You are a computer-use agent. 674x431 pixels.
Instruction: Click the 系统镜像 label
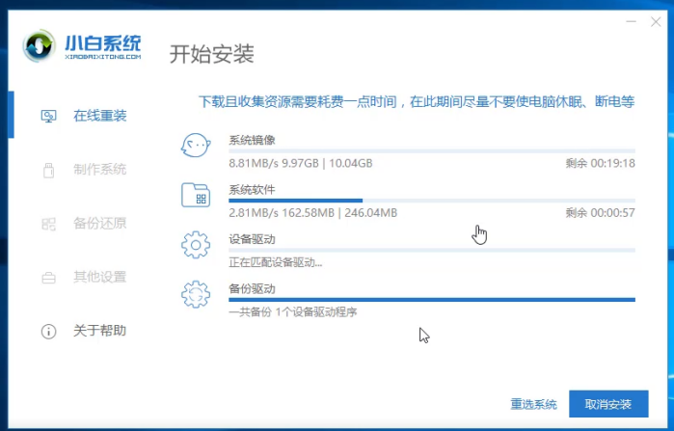[252, 140]
